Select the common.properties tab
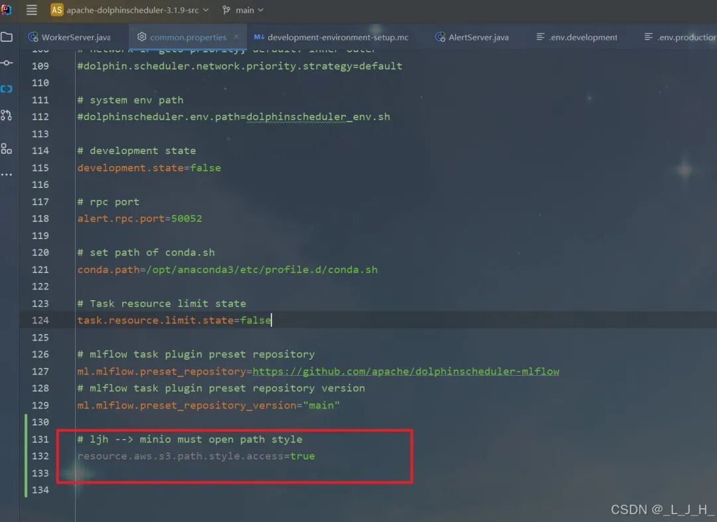This screenshot has height=522, width=717. point(188,37)
